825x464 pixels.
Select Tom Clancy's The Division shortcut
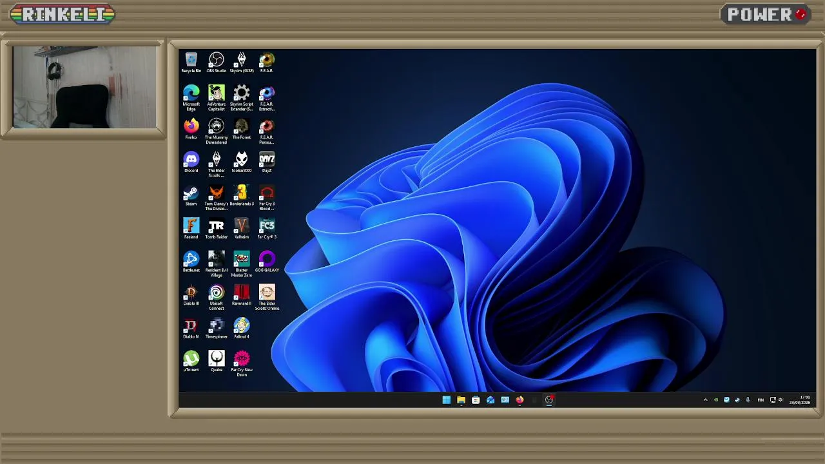click(x=217, y=198)
